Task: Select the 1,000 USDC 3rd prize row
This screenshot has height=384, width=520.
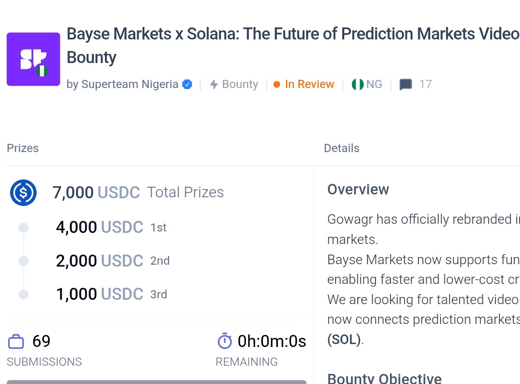Action: [111, 294]
